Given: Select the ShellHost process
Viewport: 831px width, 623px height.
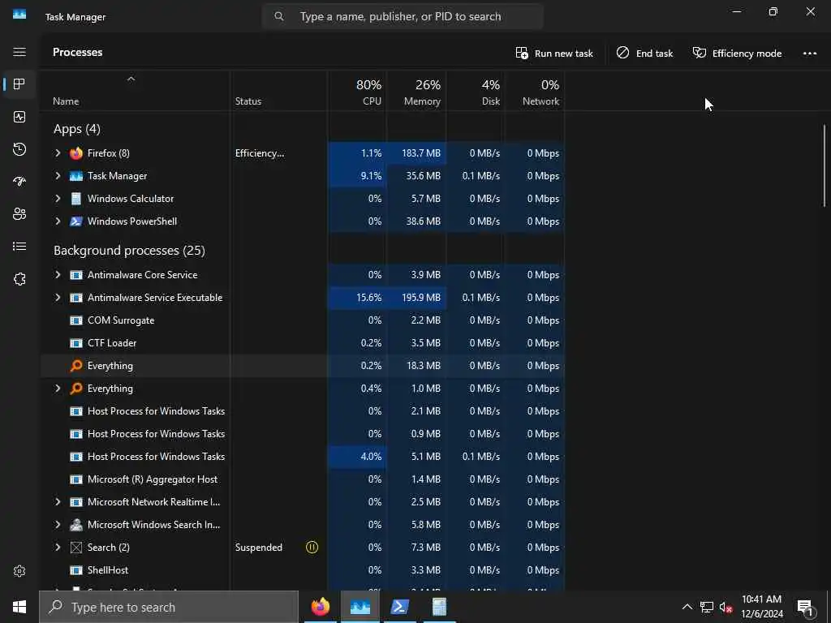Looking at the screenshot, I should point(302,570).
